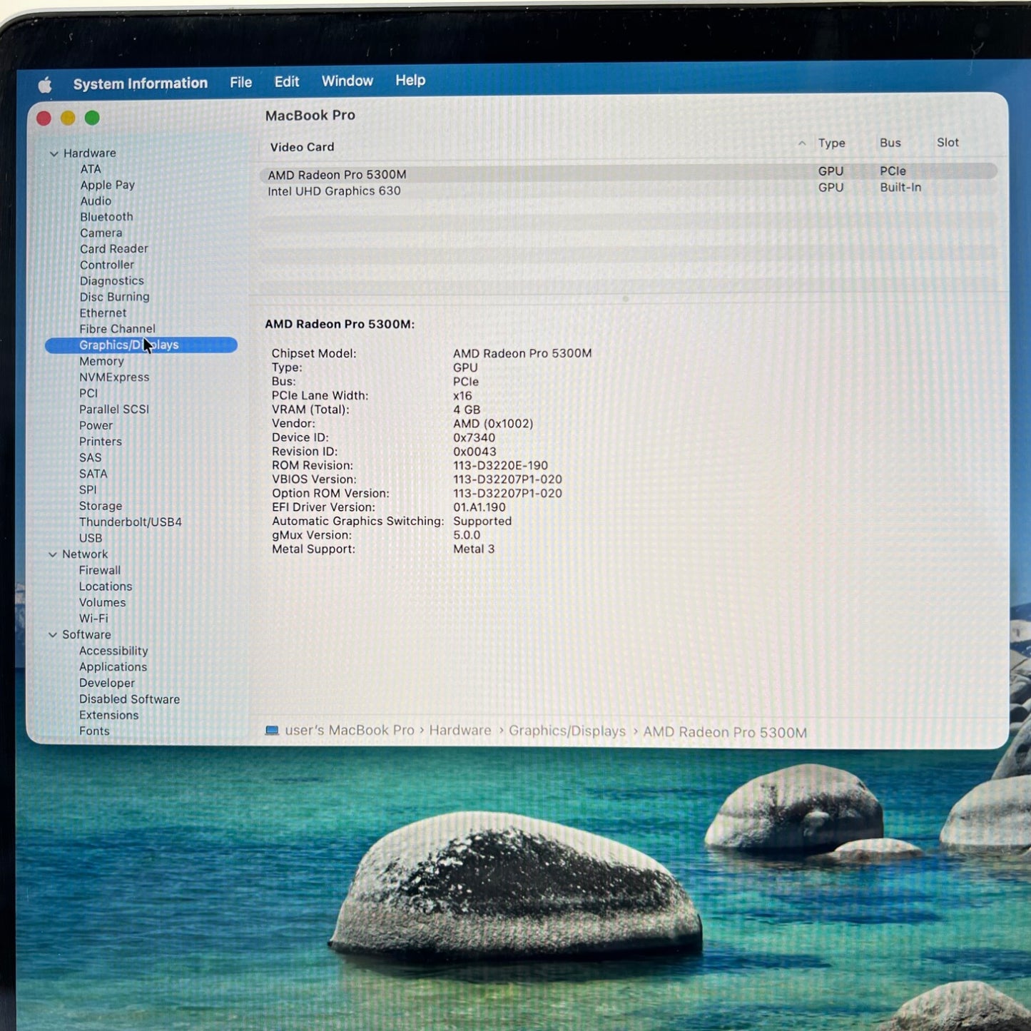The width and height of the screenshot is (1031, 1031).
Task: Select PCI in the sidebar
Action: [x=88, y=394]
